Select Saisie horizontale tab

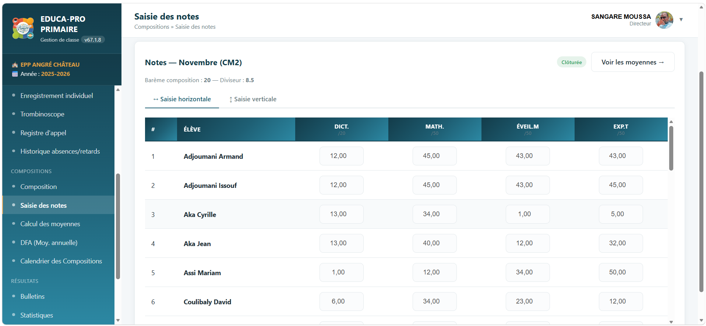coord(182,99)
